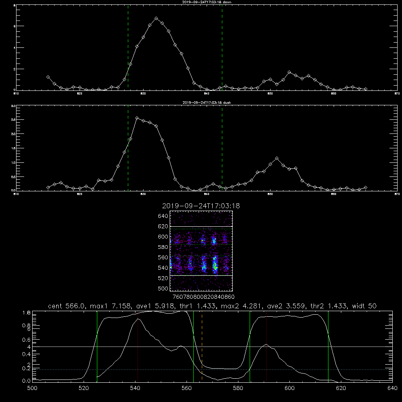The height and width of the screenshot is (402, 402).
Task: Click the highest diamond marker in the dusk plot
Action: pyautogui.click(x=137, y=118)
